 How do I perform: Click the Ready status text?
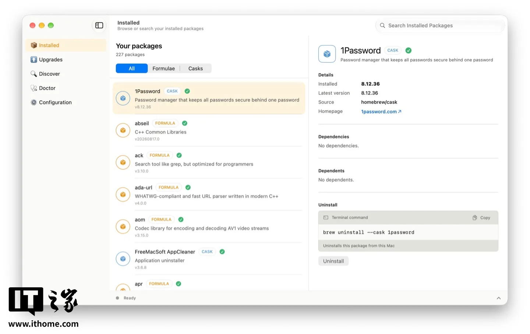pos(130,298)
